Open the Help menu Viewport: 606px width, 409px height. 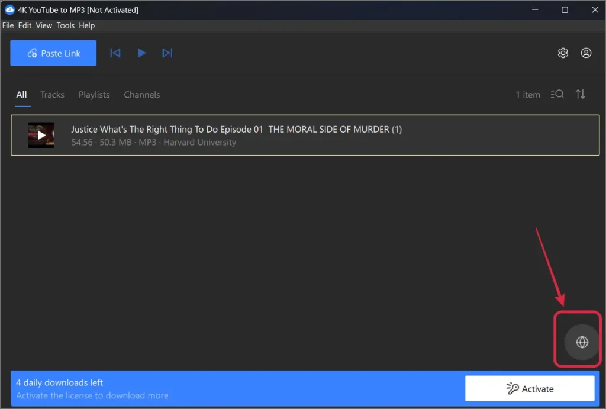[86, 25]
